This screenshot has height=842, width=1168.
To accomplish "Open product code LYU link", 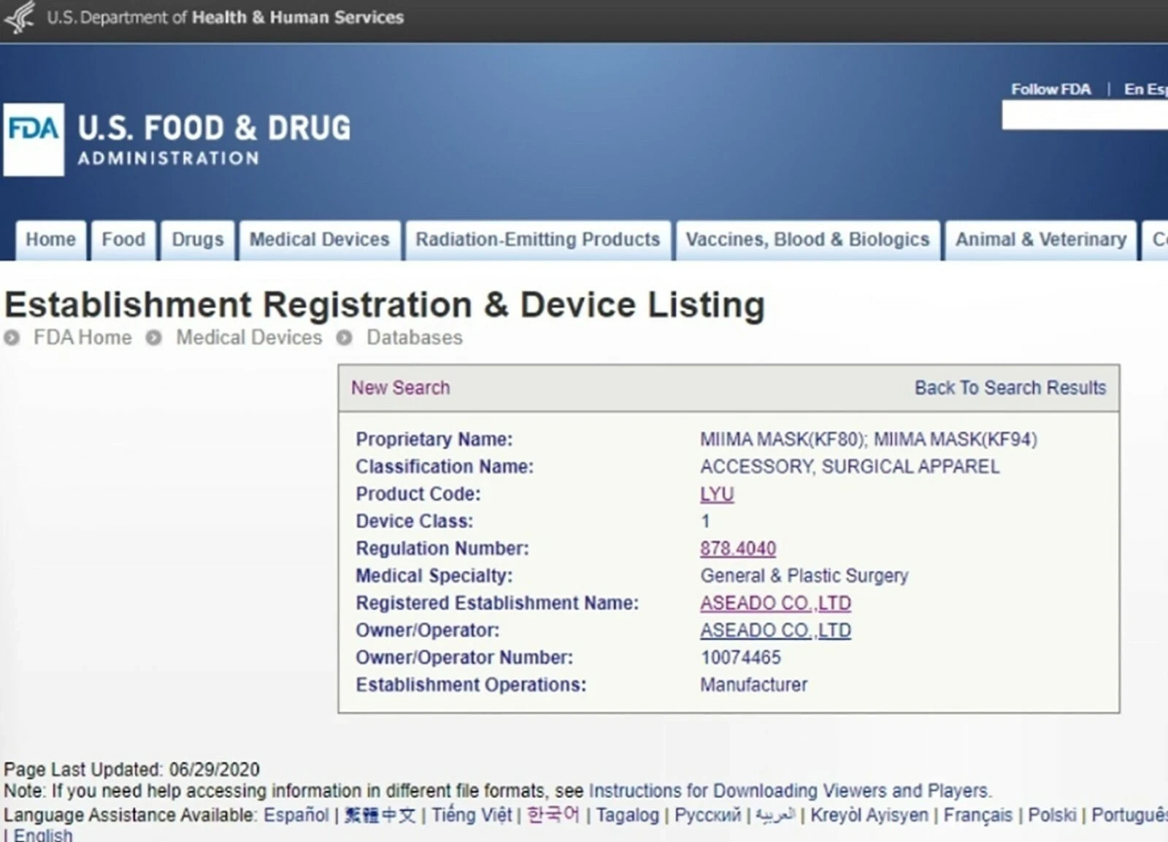I will (x=717, y=494).
